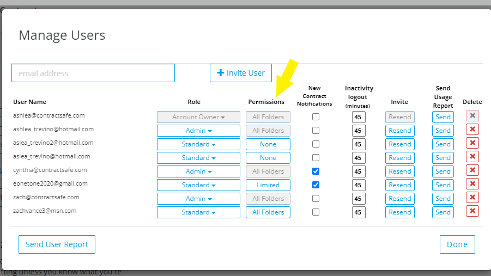This screenshot has width=491, height=276.
Task: Click red X delete icon for aslea_trevino2@hotmail.com
Action: coord(472,143)
